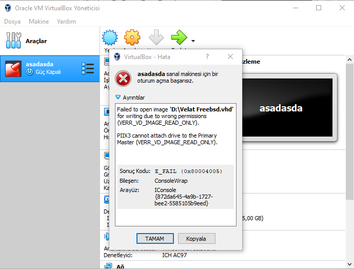
Task: Click the red error icon in dialog
Action: pyautogui.click(x=123, y=79)
